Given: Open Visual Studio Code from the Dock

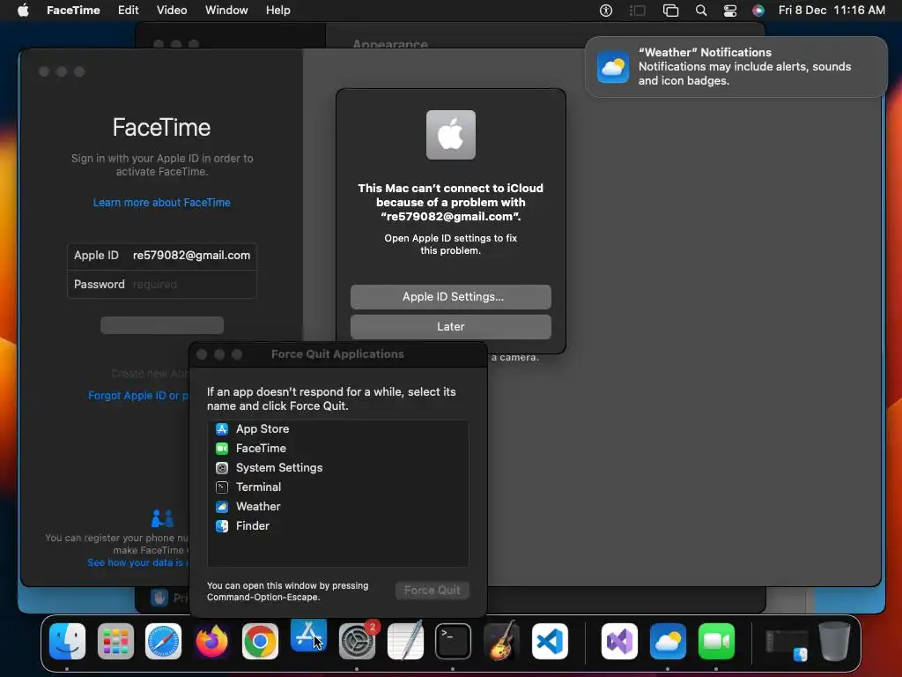Looking at the screenshot, I should [x=550, y=641].
